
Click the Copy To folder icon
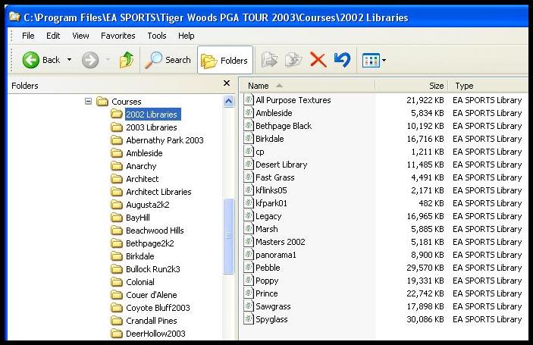tap(293, 60)
